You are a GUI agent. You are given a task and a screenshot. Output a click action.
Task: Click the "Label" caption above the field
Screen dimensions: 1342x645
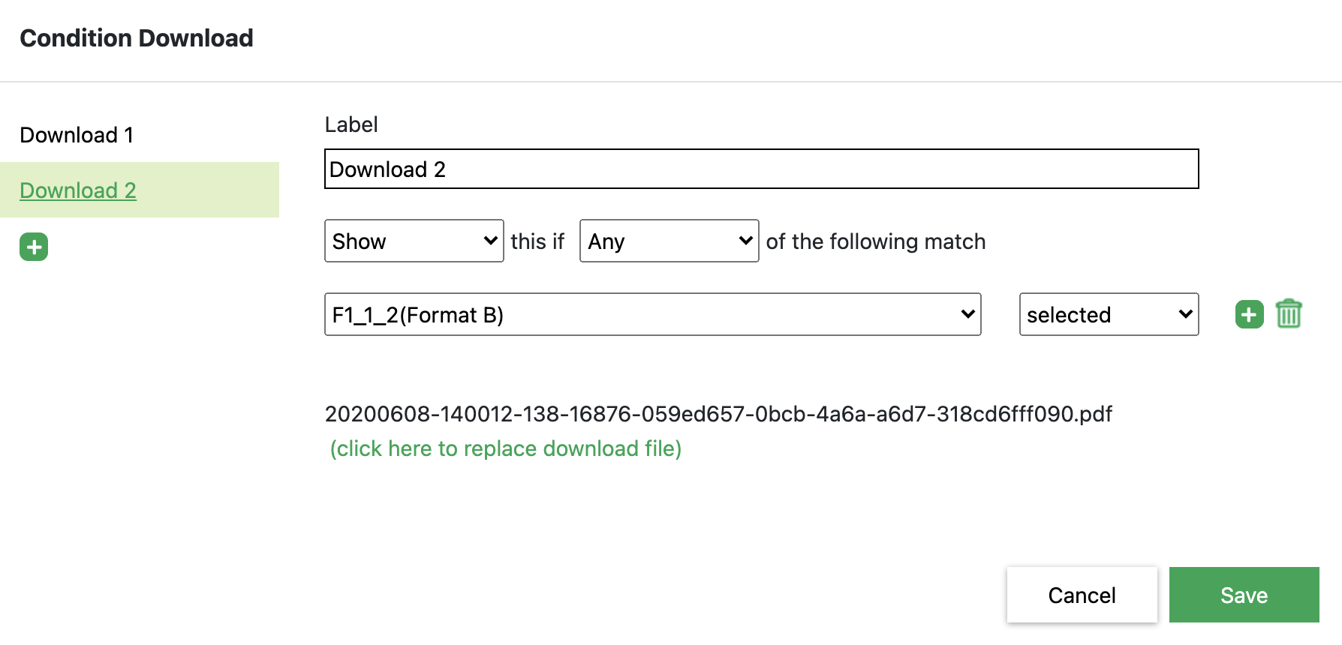click(x=351, y=124)
